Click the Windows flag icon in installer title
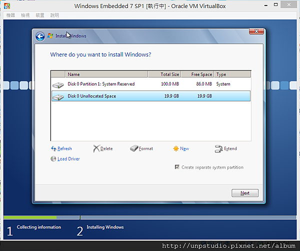Image resolution: width=300 pixels, height=251 pixels. point(50,35)
